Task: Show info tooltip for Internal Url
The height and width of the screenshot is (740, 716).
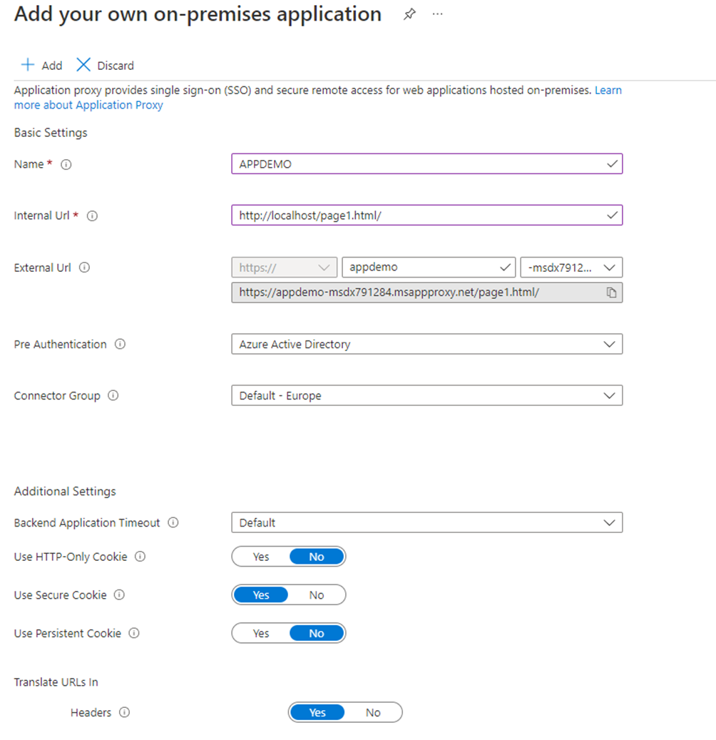Action: 92,216
